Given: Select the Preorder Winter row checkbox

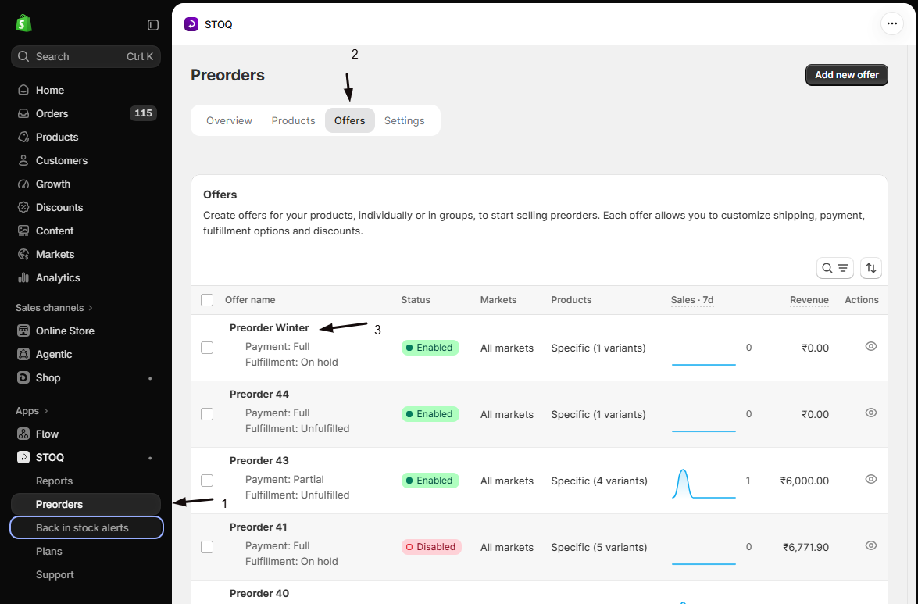Looking at the screenshot, I should (x=207, y=348).
